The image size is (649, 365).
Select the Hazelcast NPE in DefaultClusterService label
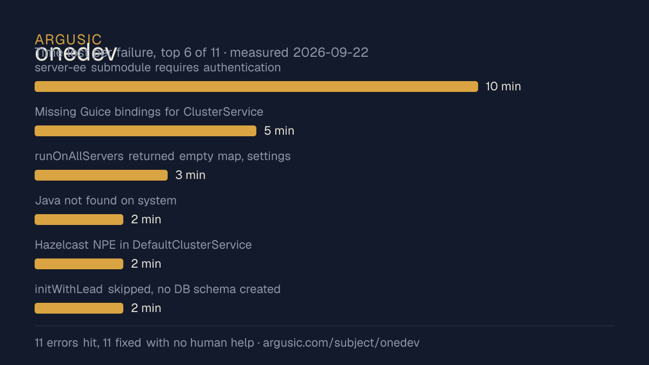143,245
